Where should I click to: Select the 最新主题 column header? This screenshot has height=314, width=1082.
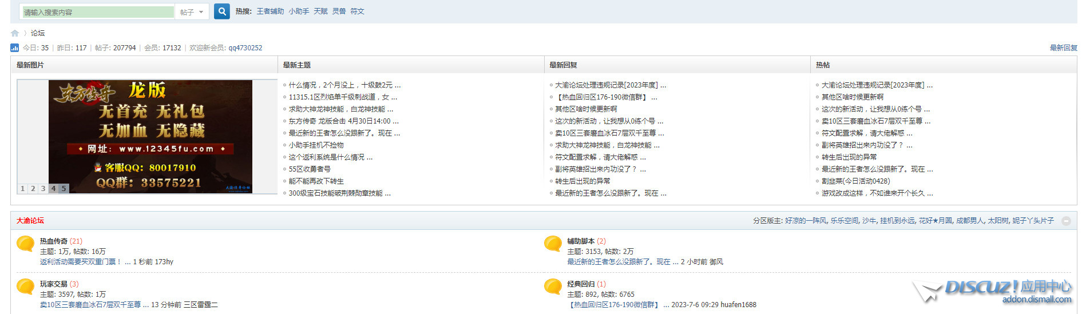point(296,65)
